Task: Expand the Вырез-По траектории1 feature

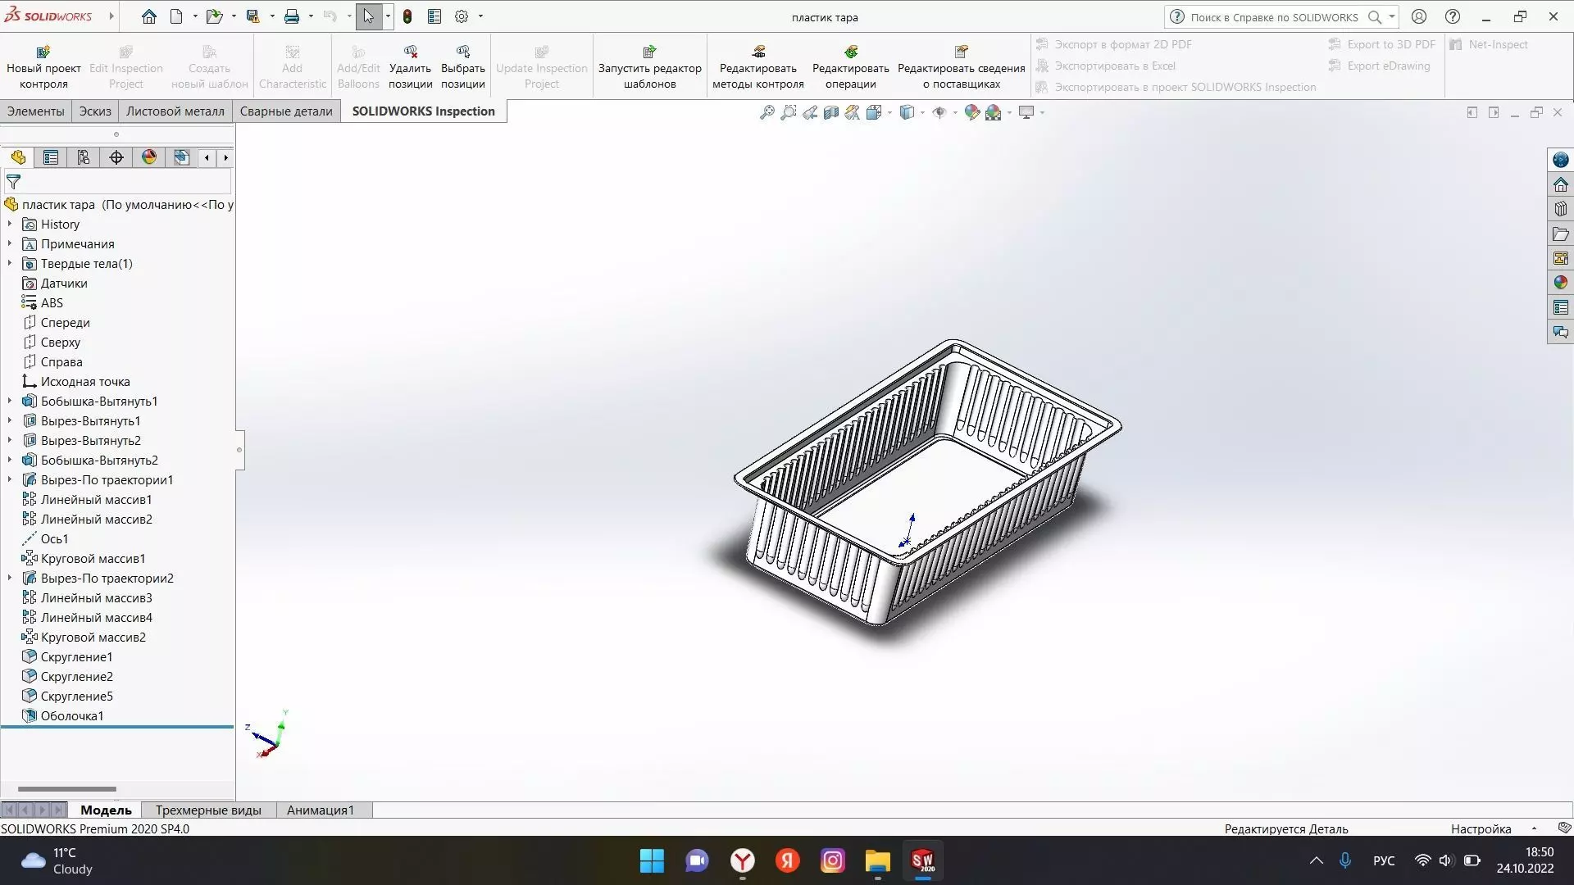Action: 10,479
